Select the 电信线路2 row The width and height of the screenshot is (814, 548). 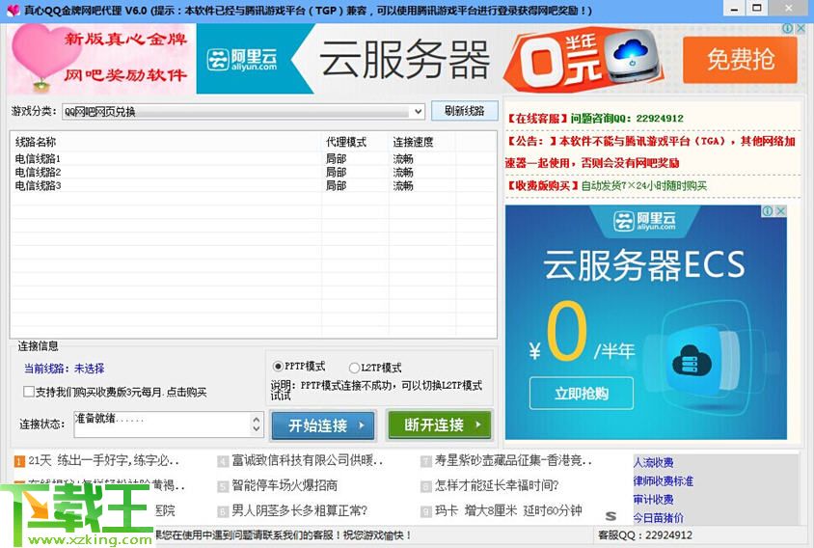[x=254, y=172]
